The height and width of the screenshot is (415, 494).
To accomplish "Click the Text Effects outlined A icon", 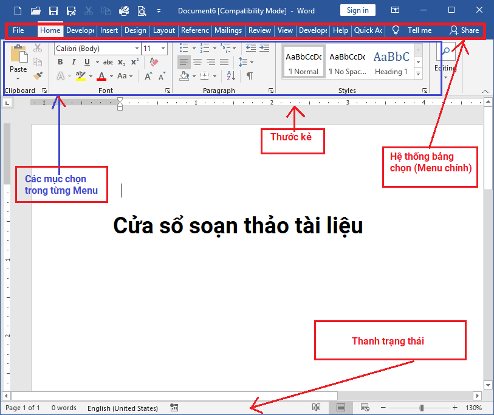I will (61, 76).
